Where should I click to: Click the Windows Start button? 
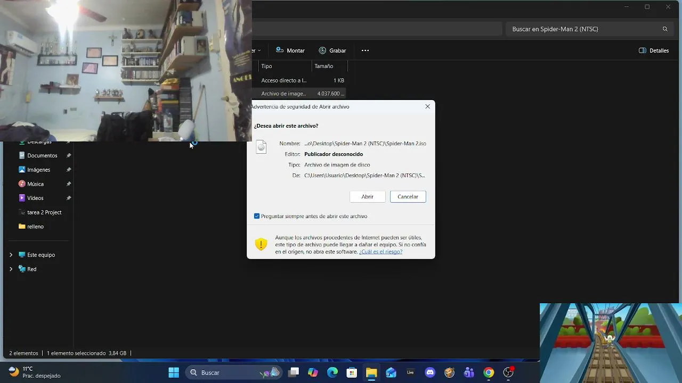coord(174,372)
